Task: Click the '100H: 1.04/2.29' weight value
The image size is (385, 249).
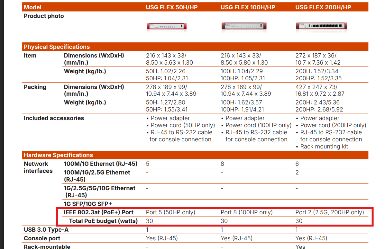Action: click(x=242, y=71)
